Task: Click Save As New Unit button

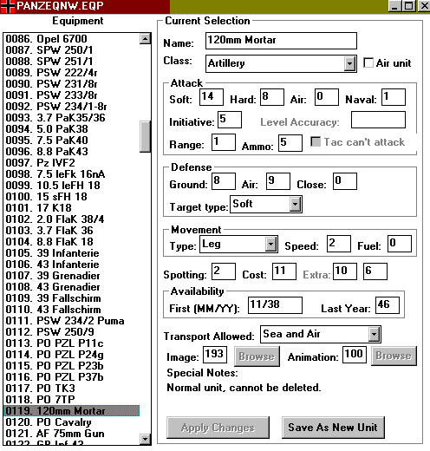Action: coord(333,428)
